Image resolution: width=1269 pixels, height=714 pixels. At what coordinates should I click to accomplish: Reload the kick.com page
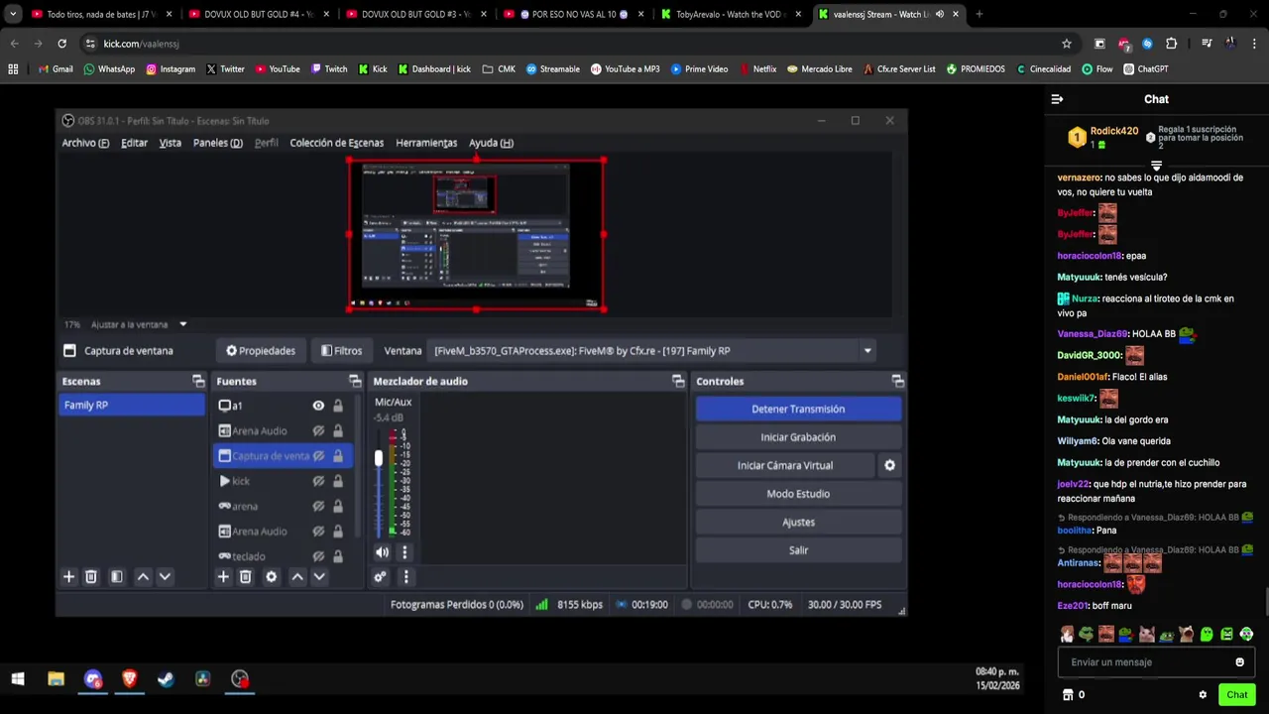(x=61, y=44)
